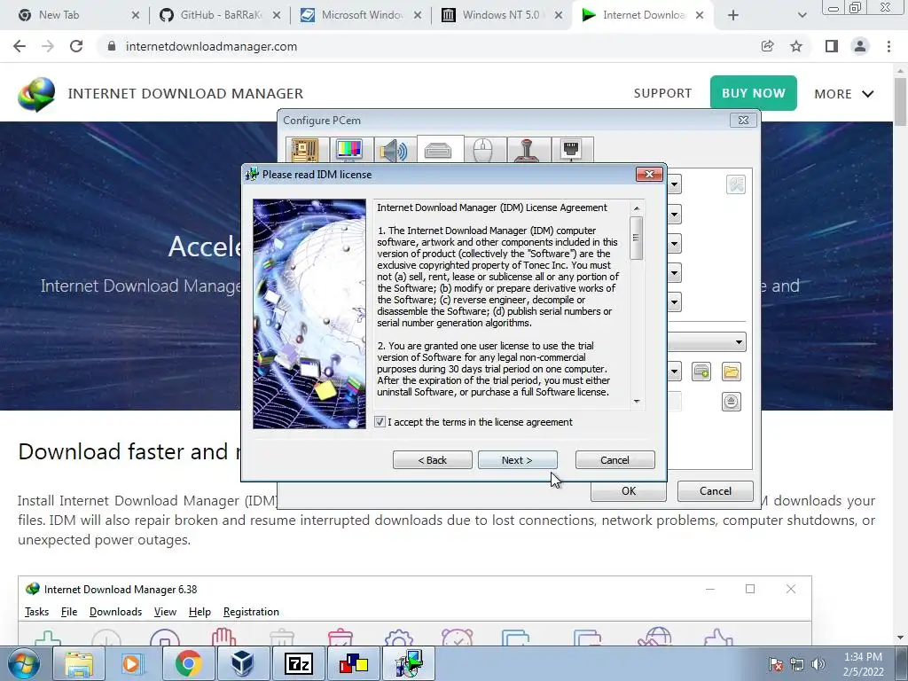Switch to the sound speaker tab in PCem
Image resolution: width=908 pixels, height=681 pixels.
[395, 150]
